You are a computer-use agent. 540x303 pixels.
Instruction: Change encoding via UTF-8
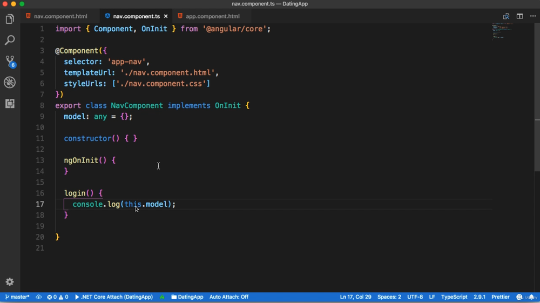tap(415, 297)
